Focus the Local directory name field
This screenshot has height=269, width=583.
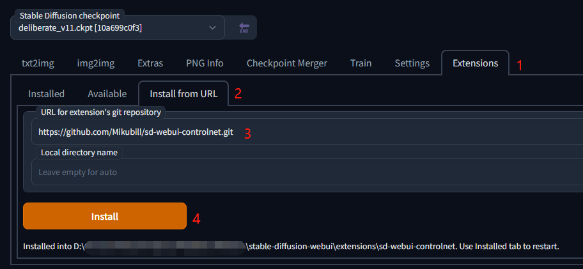click(307, 172)
